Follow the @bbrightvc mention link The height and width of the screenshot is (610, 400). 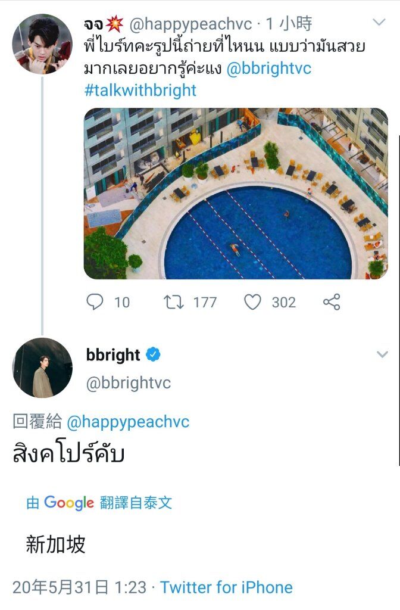(268, 68)
